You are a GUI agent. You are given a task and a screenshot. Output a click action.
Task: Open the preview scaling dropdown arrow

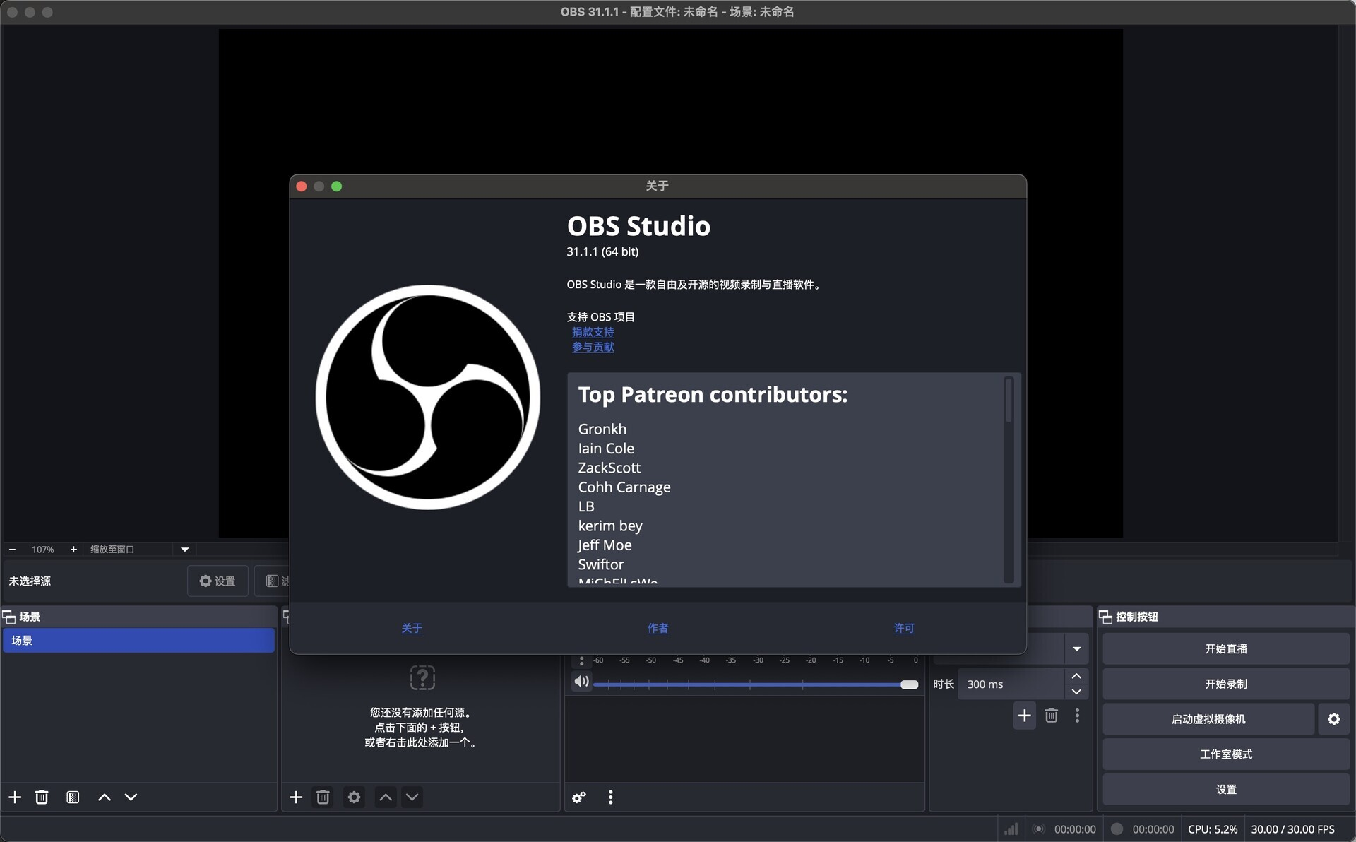tap(184, 549)
